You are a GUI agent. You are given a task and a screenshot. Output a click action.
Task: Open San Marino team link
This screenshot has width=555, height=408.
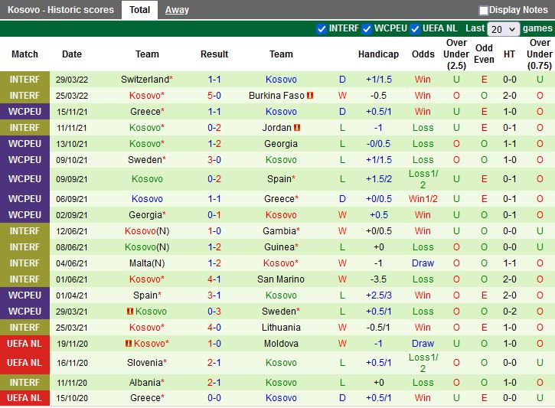point(281,279)
